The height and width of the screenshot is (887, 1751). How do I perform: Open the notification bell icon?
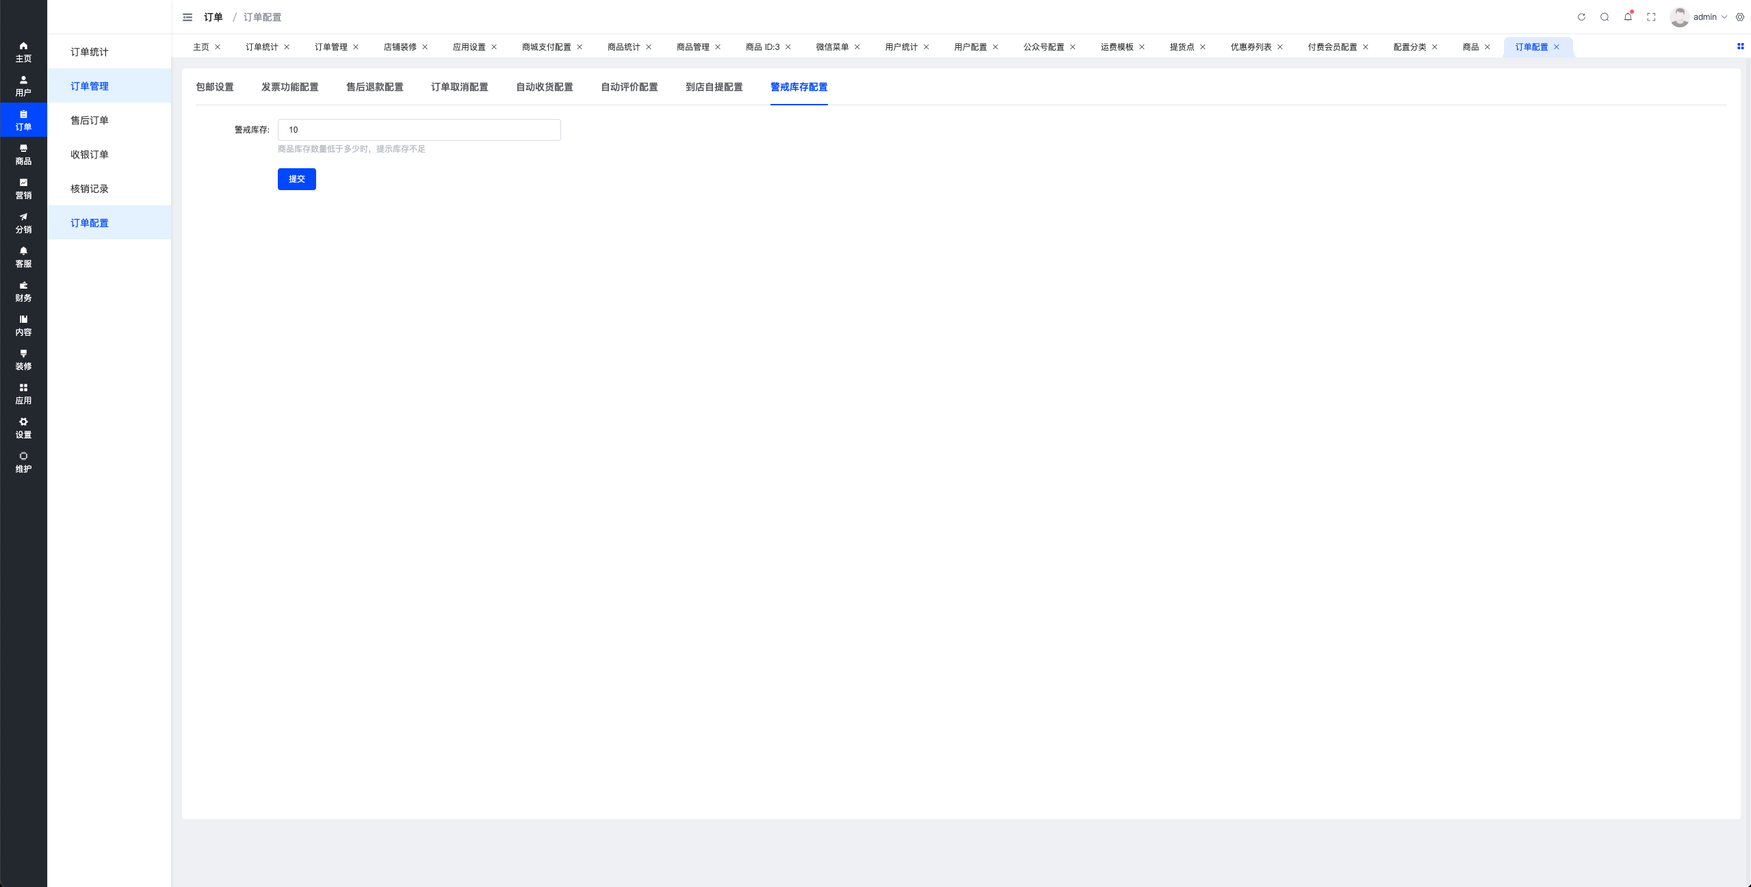[1628, 17]
